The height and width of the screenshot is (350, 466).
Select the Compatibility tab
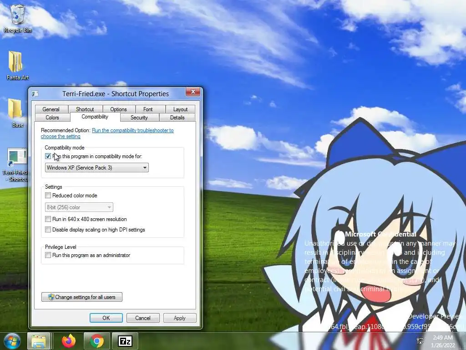95,117
